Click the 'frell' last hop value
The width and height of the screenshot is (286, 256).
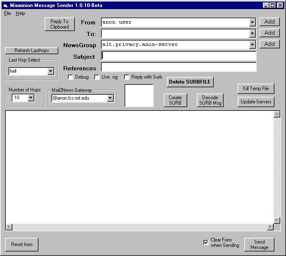click(13, 71)
